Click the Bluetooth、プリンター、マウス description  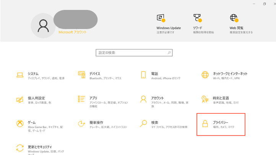coord(106,78)
